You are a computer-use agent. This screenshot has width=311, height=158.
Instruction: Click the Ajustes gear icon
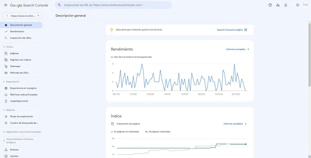pos(6,156)
